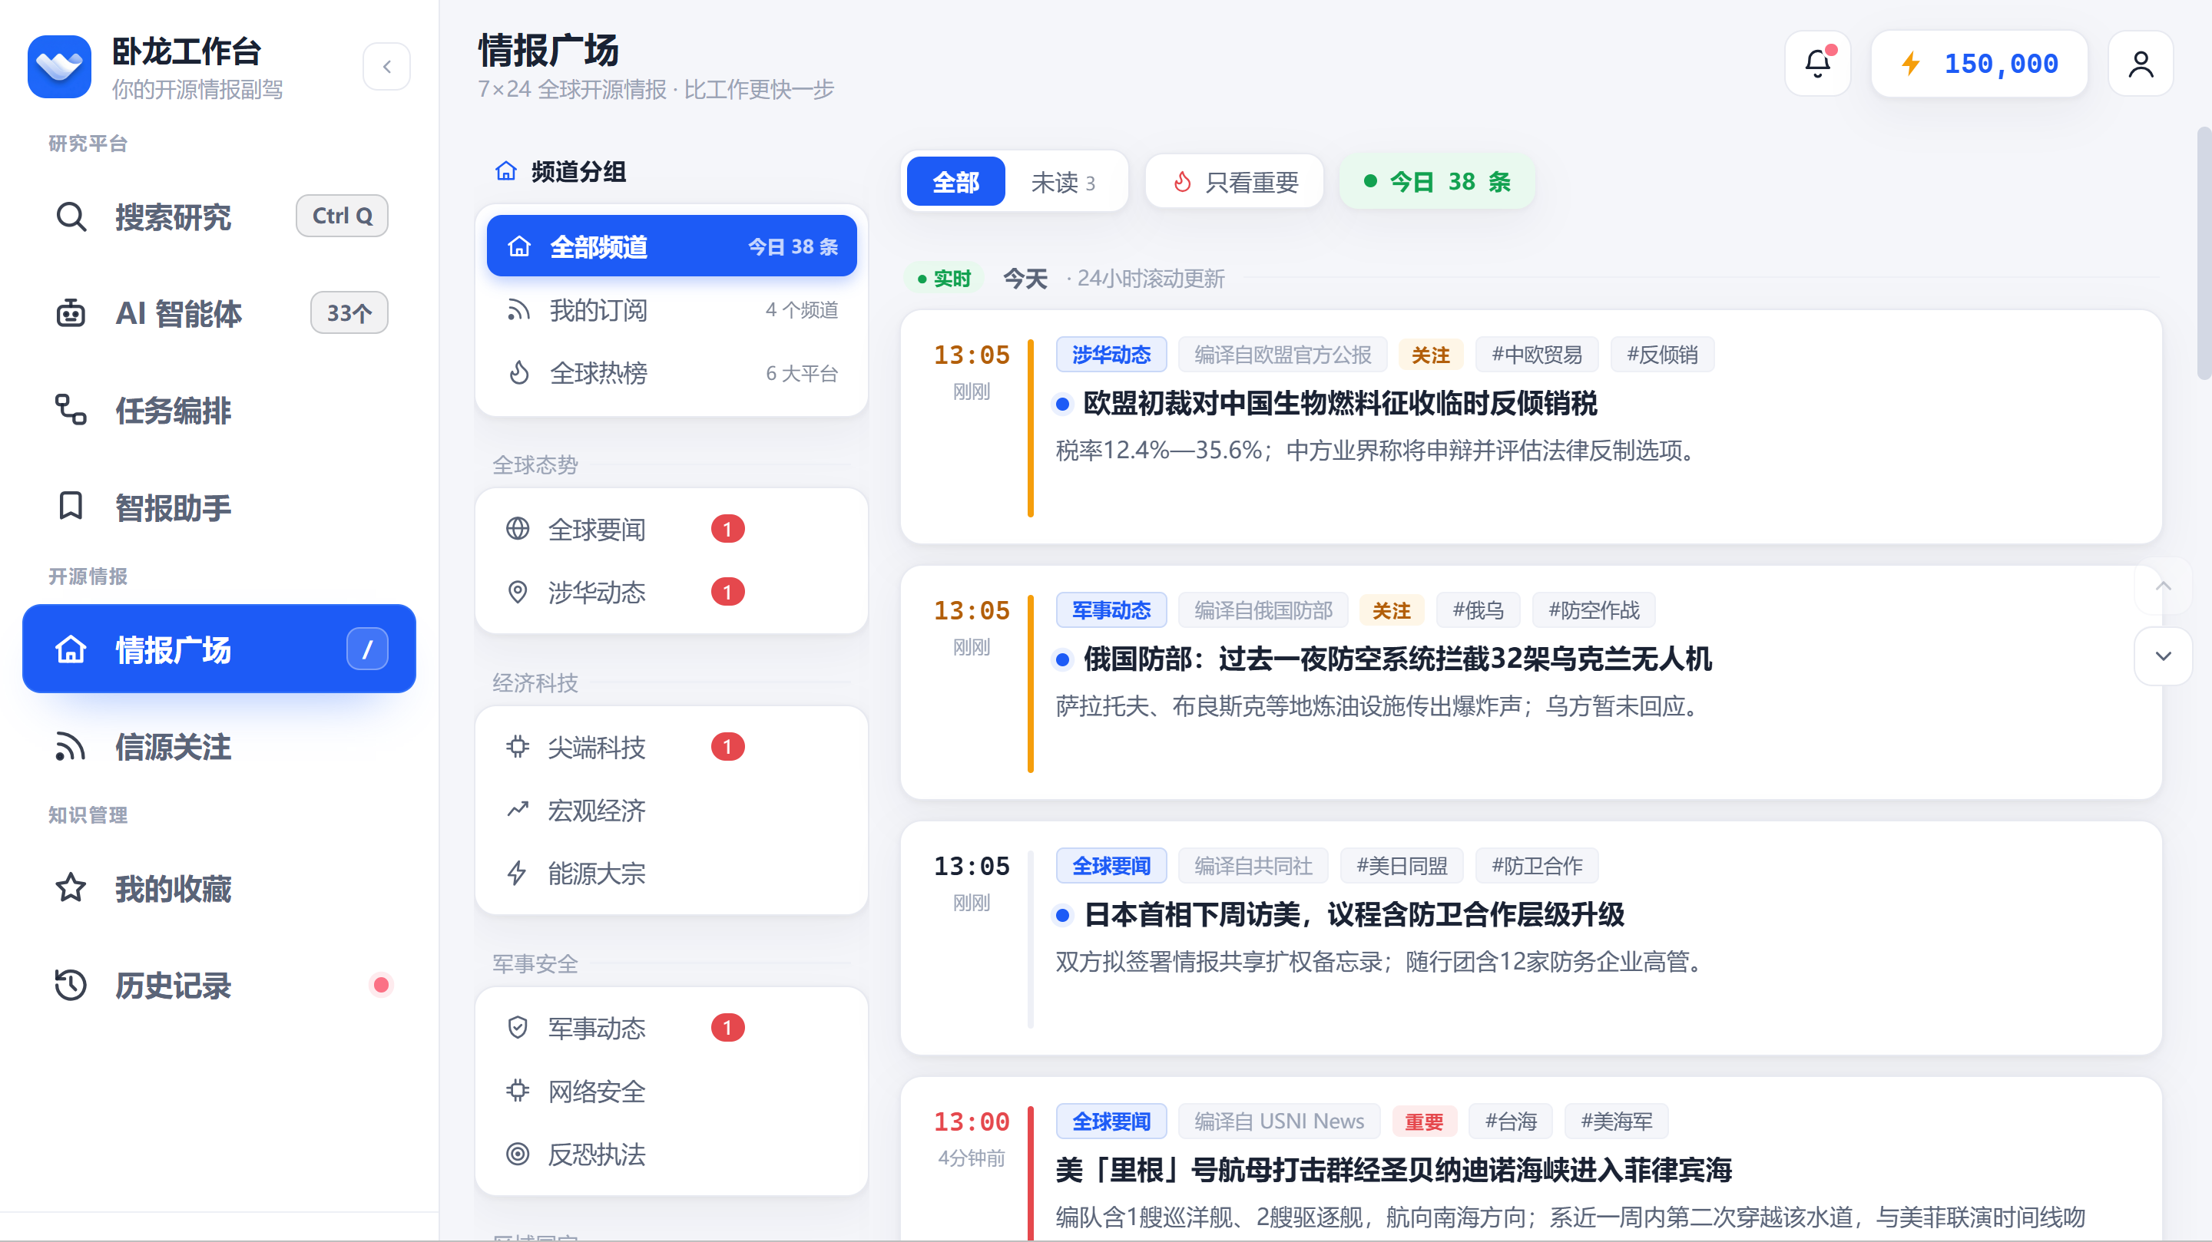Select the 宏观经济 channel
Screen dimensions: 2212x1242
tap(671, 811)
